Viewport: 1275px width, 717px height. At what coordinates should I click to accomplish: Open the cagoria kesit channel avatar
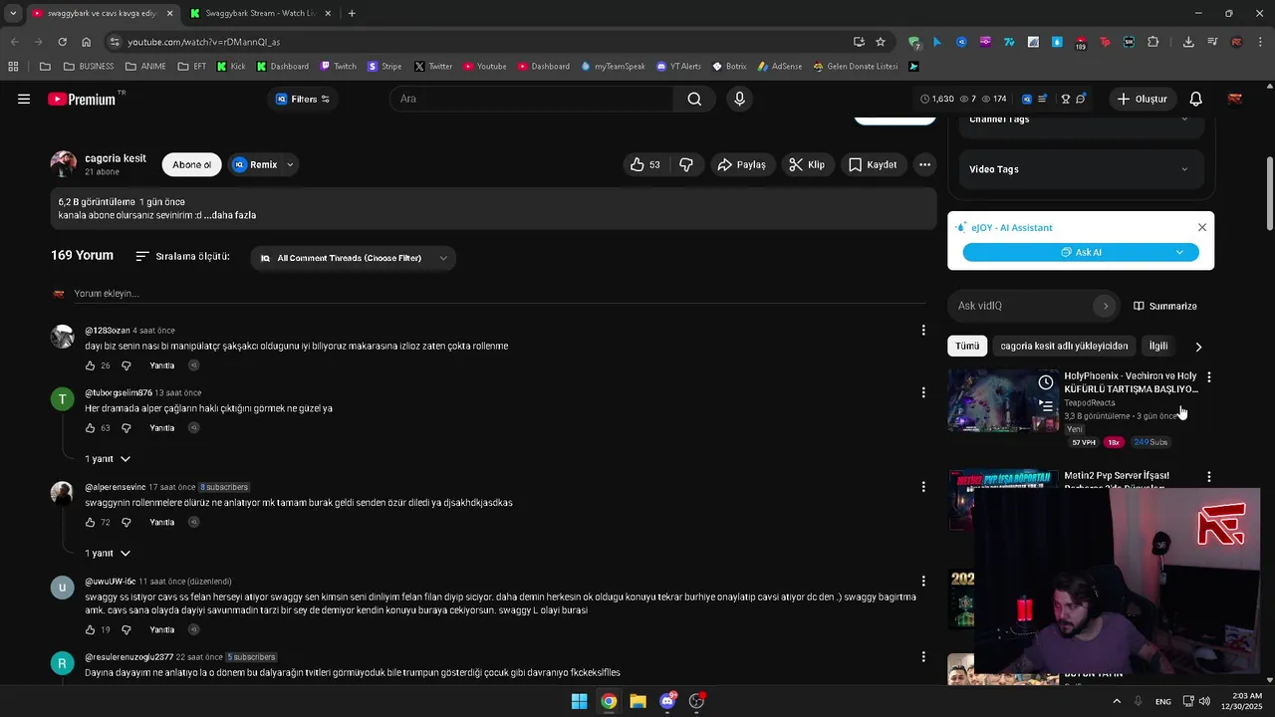[x=64, y=164]
